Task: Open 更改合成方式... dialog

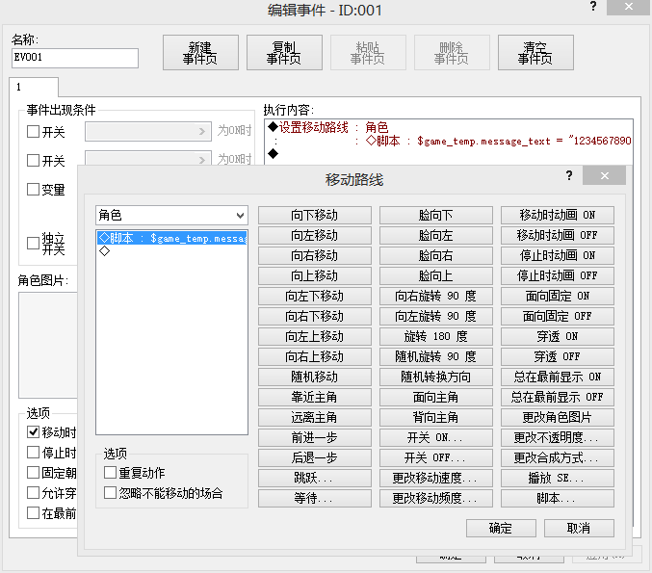Action: coord(558,457)
